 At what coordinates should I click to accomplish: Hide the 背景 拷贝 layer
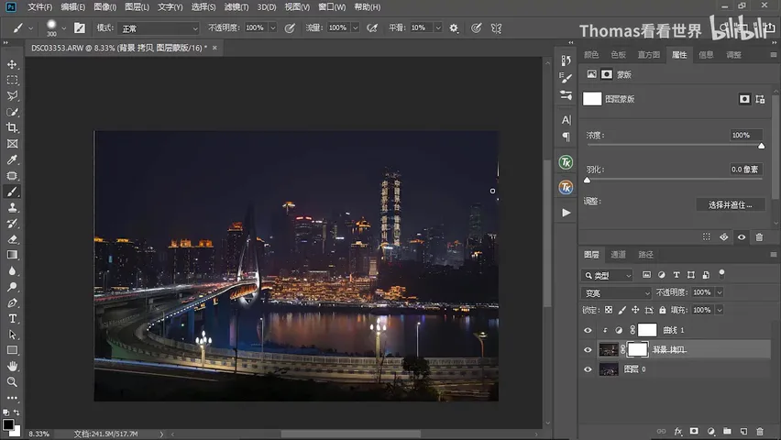coord(588,350)
